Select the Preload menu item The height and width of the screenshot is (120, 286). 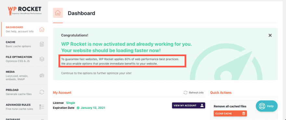(24, 92)
